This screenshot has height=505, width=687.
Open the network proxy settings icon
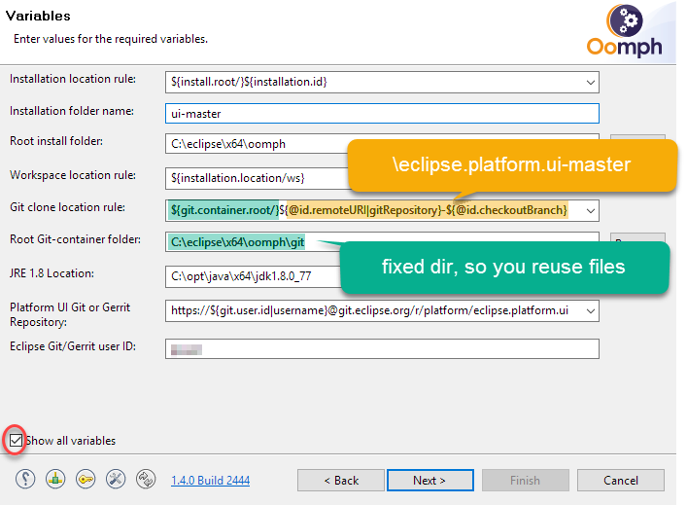(56, 480)
